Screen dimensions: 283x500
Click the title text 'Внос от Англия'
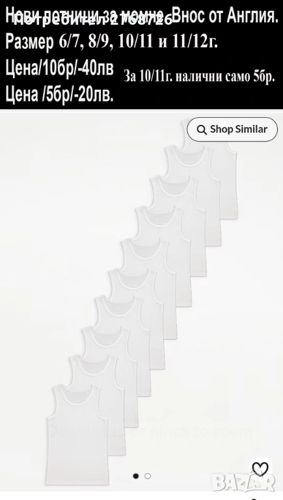[226, 16]
